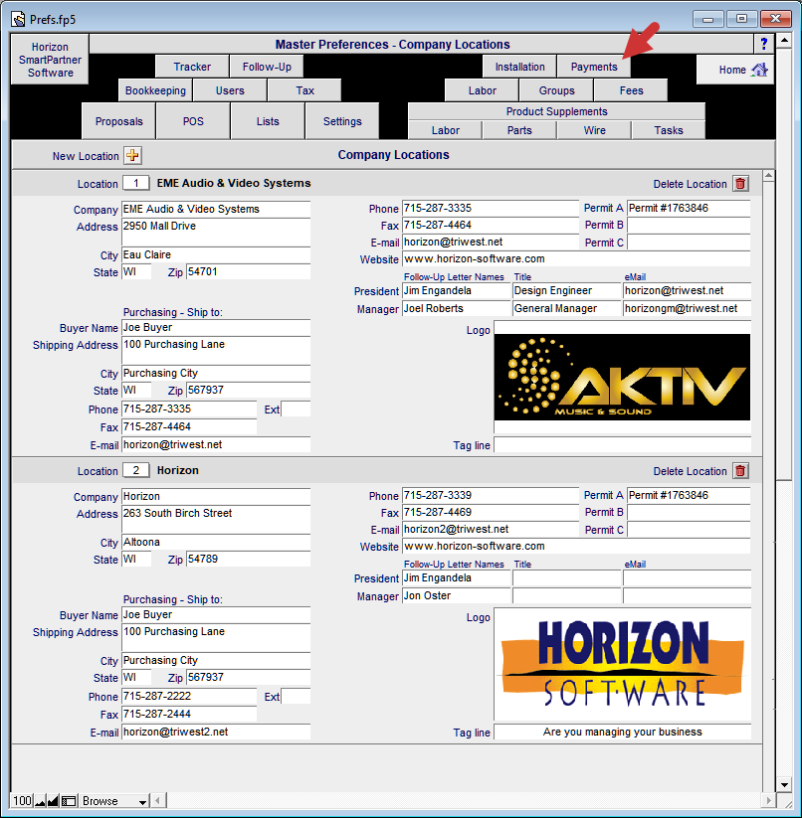Open the Fees tab

(x=631, y=90)
